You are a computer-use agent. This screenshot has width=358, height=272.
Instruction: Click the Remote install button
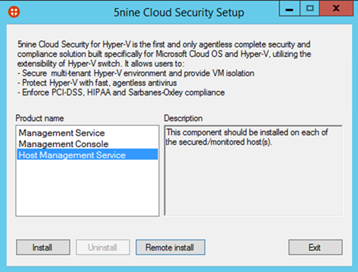click(x=171, y=247)
